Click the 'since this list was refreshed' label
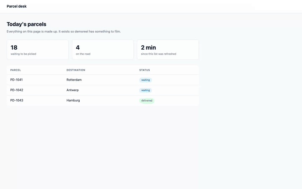 pos(159,54)
